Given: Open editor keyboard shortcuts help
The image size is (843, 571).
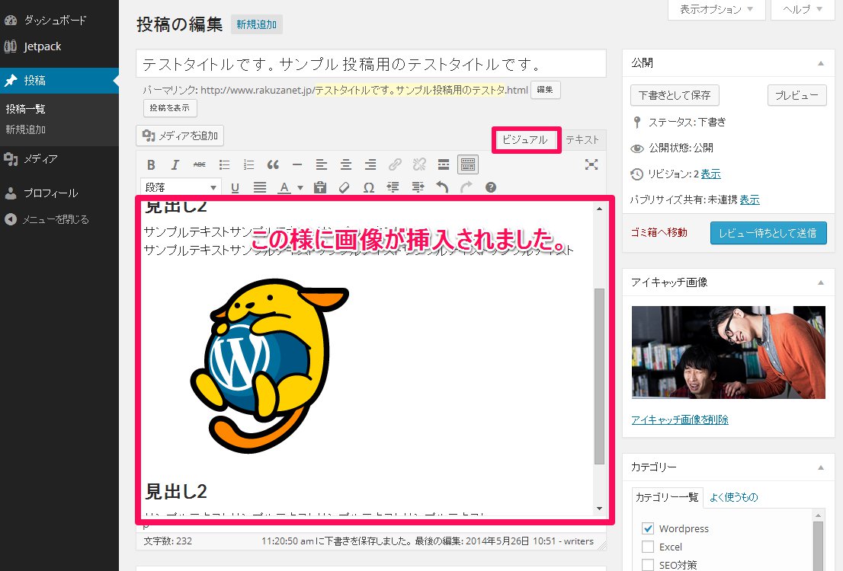Looking at the screenshot, I should click(x=490, y=187).
